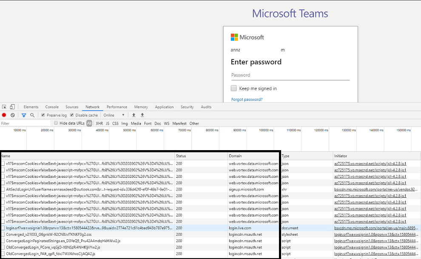
Task: Filter requests by Doc
Action: click(158, 123)
